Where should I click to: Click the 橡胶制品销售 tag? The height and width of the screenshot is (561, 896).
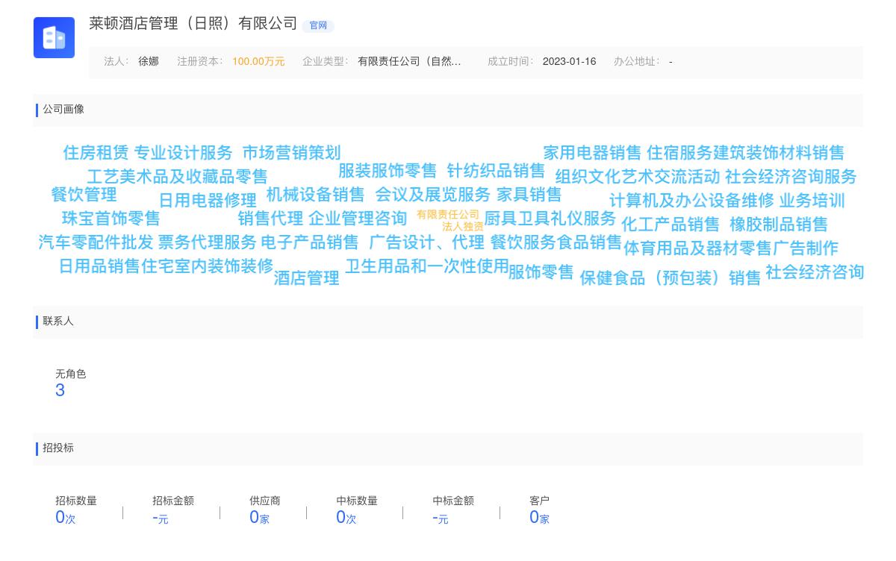(x=779, y=225)
